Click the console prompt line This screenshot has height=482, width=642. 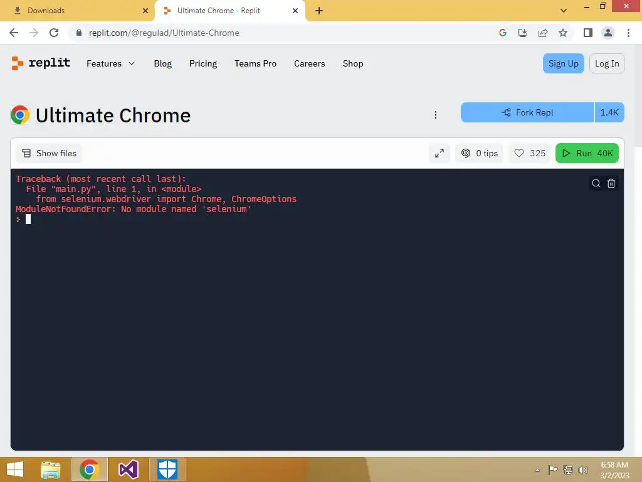pyautogui.click(x=23, y=219)
